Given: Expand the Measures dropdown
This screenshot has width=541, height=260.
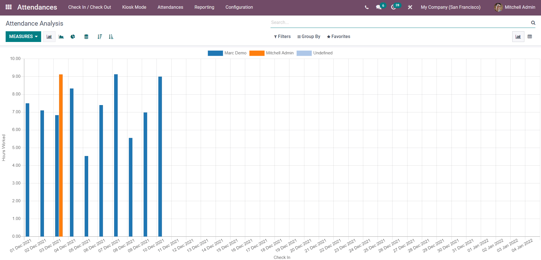Looking at the screenshot, I should [x=23, y=37].
